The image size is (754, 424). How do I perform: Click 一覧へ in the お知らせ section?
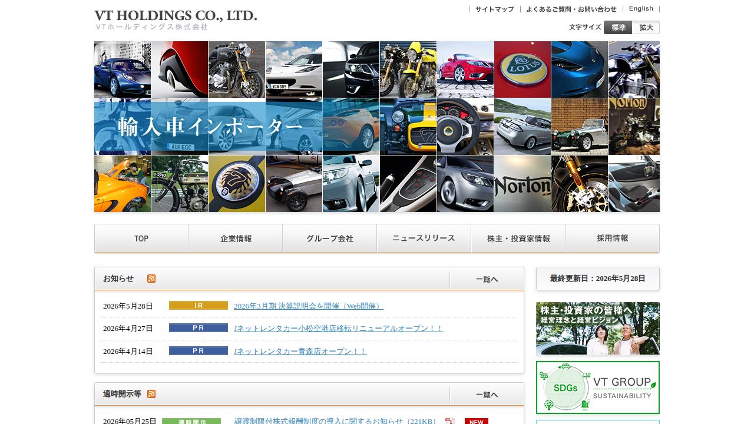point(487,279)
